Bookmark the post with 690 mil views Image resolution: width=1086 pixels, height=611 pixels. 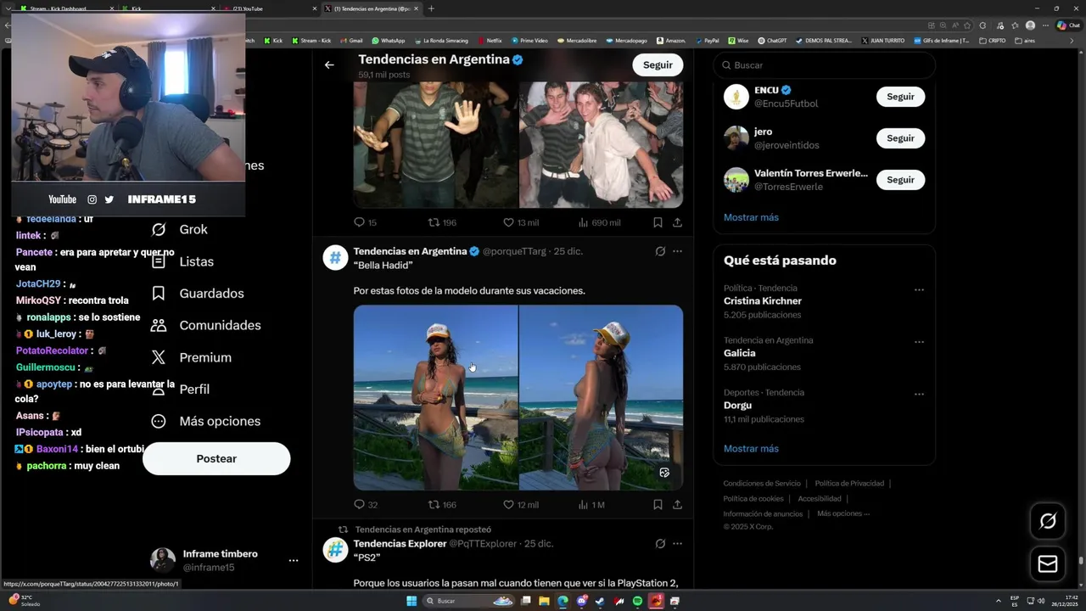[658, 222]
